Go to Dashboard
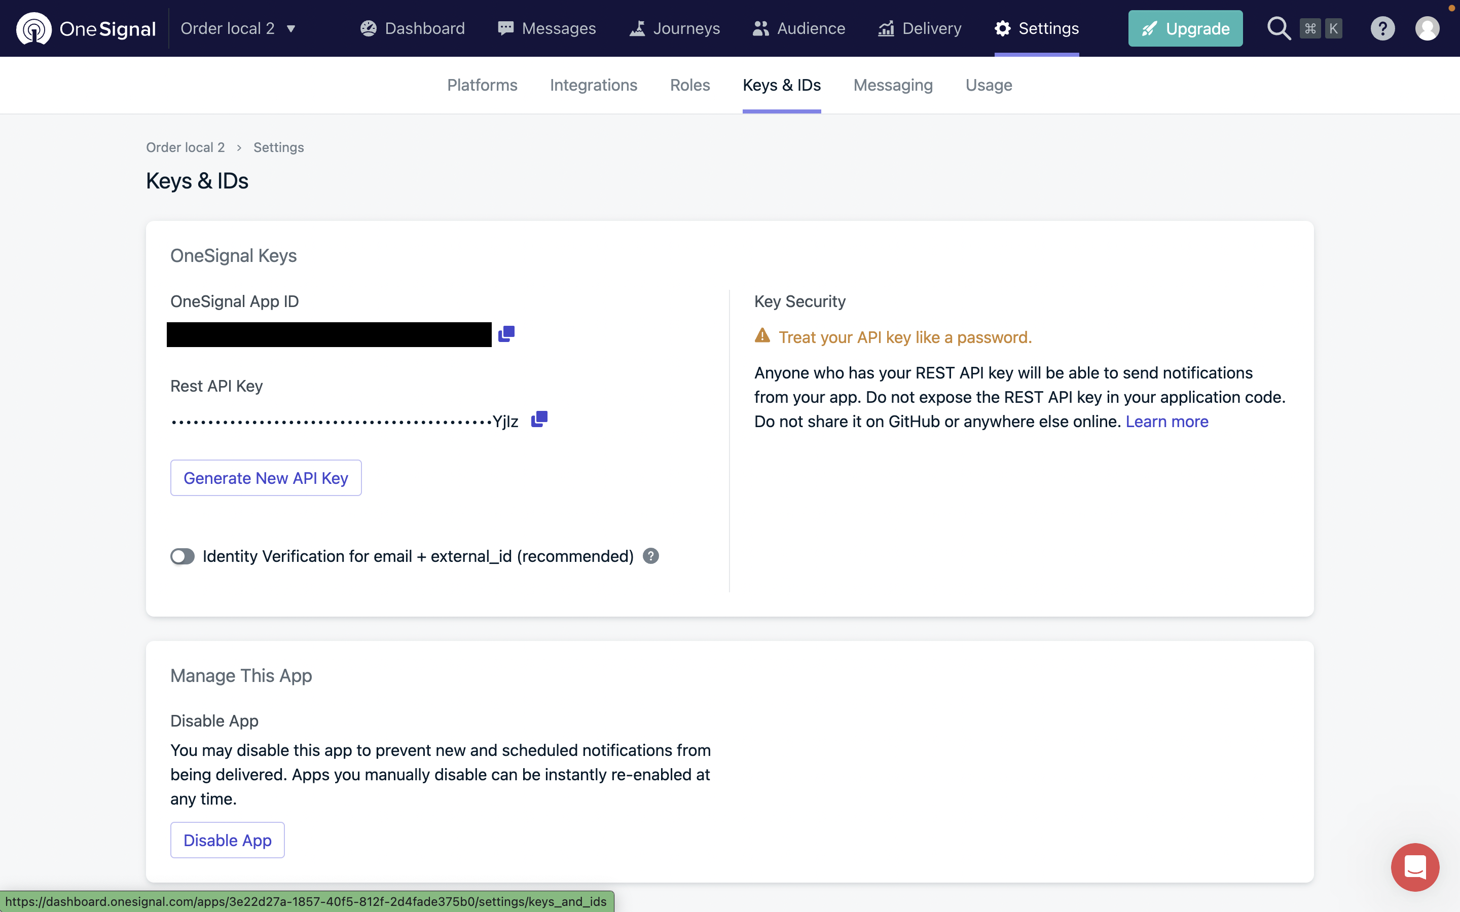This screenshot has height=912, width=1460. click(x=413, y=28)
